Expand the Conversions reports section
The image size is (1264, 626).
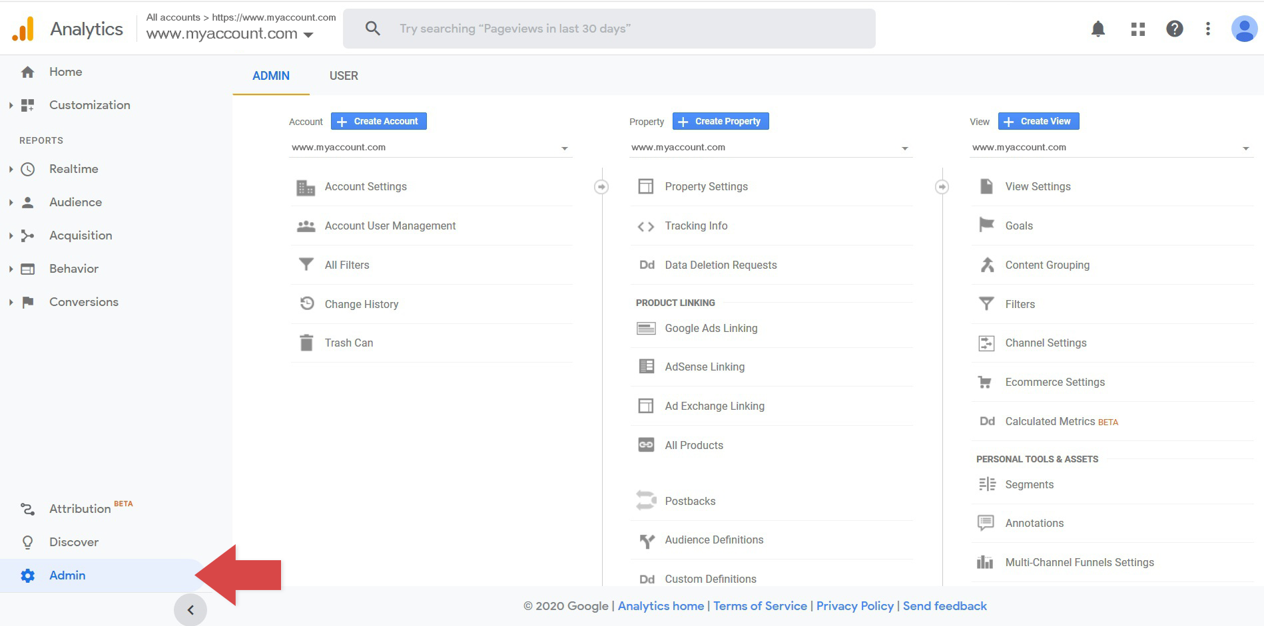coord(11,302)
